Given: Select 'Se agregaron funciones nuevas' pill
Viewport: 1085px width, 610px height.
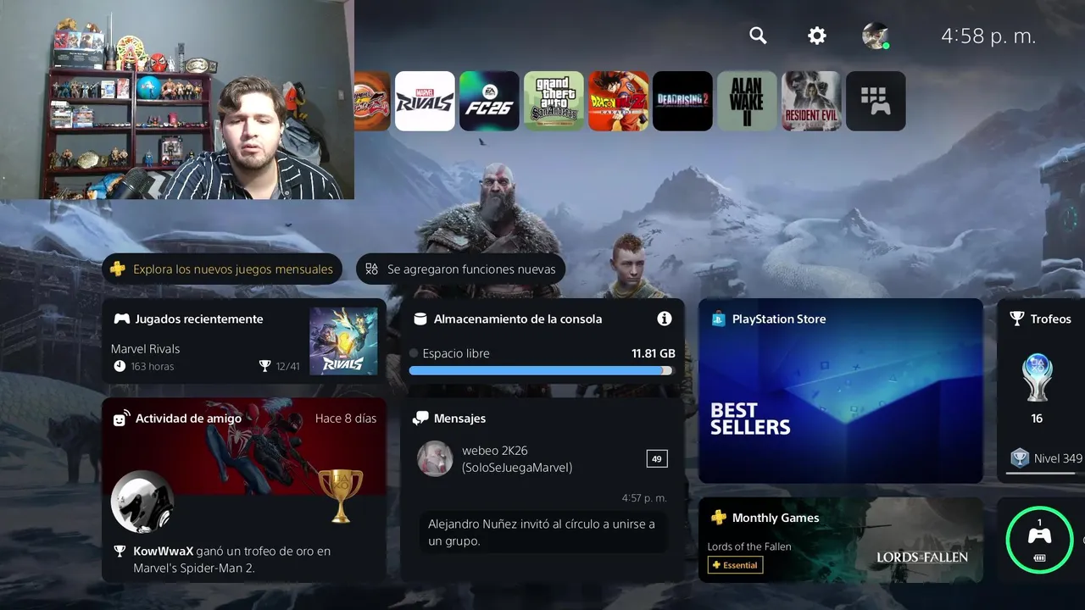Looking at the screenshot, I should (461, 269).
